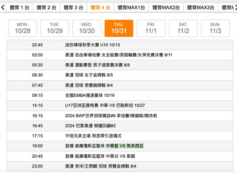This screenshot has height=173, width=237.
Task: Click the left arrow beside channel tabs
Action: click(x=3, y=7)
